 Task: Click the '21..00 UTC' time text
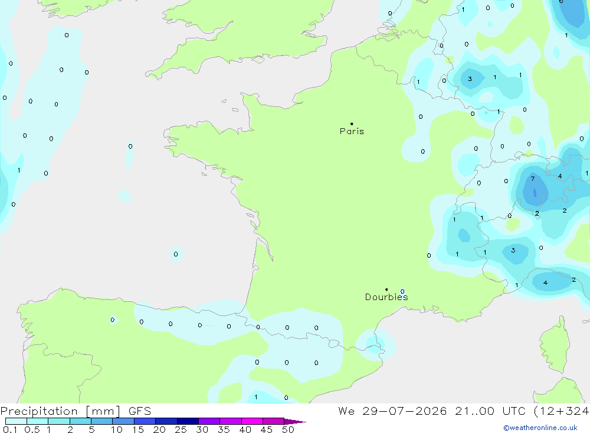point(490,411)
